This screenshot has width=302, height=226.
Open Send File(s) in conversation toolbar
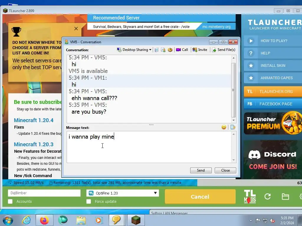(x=224, y=50)
